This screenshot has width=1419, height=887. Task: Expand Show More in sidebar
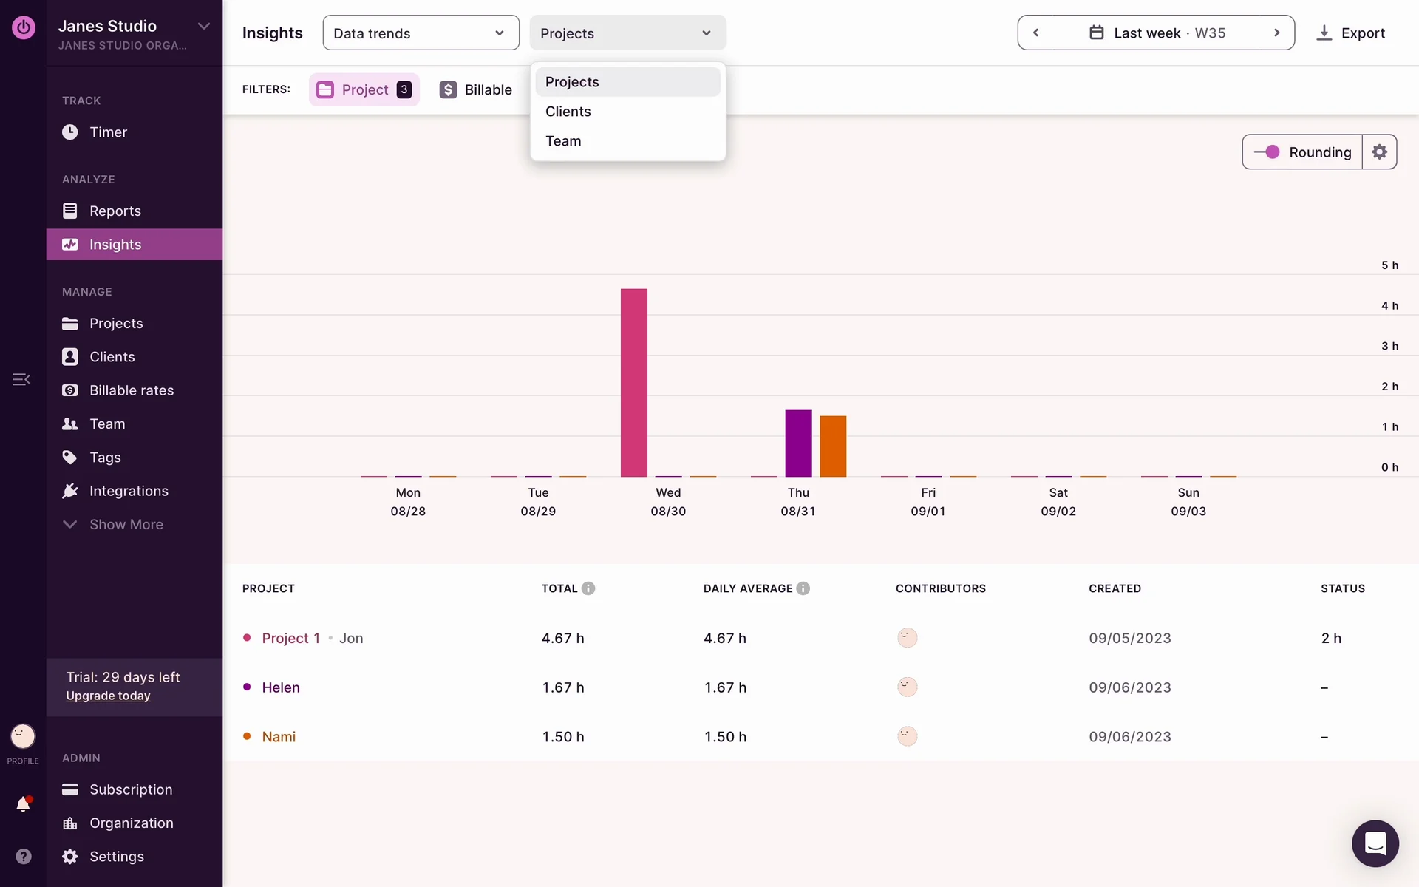coord(126,524)
